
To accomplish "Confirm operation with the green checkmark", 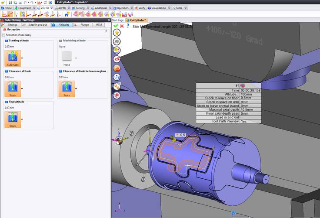I will [116, 26].
